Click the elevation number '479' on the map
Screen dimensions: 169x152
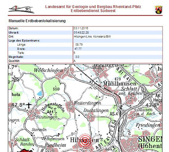[x=118, y=79]
